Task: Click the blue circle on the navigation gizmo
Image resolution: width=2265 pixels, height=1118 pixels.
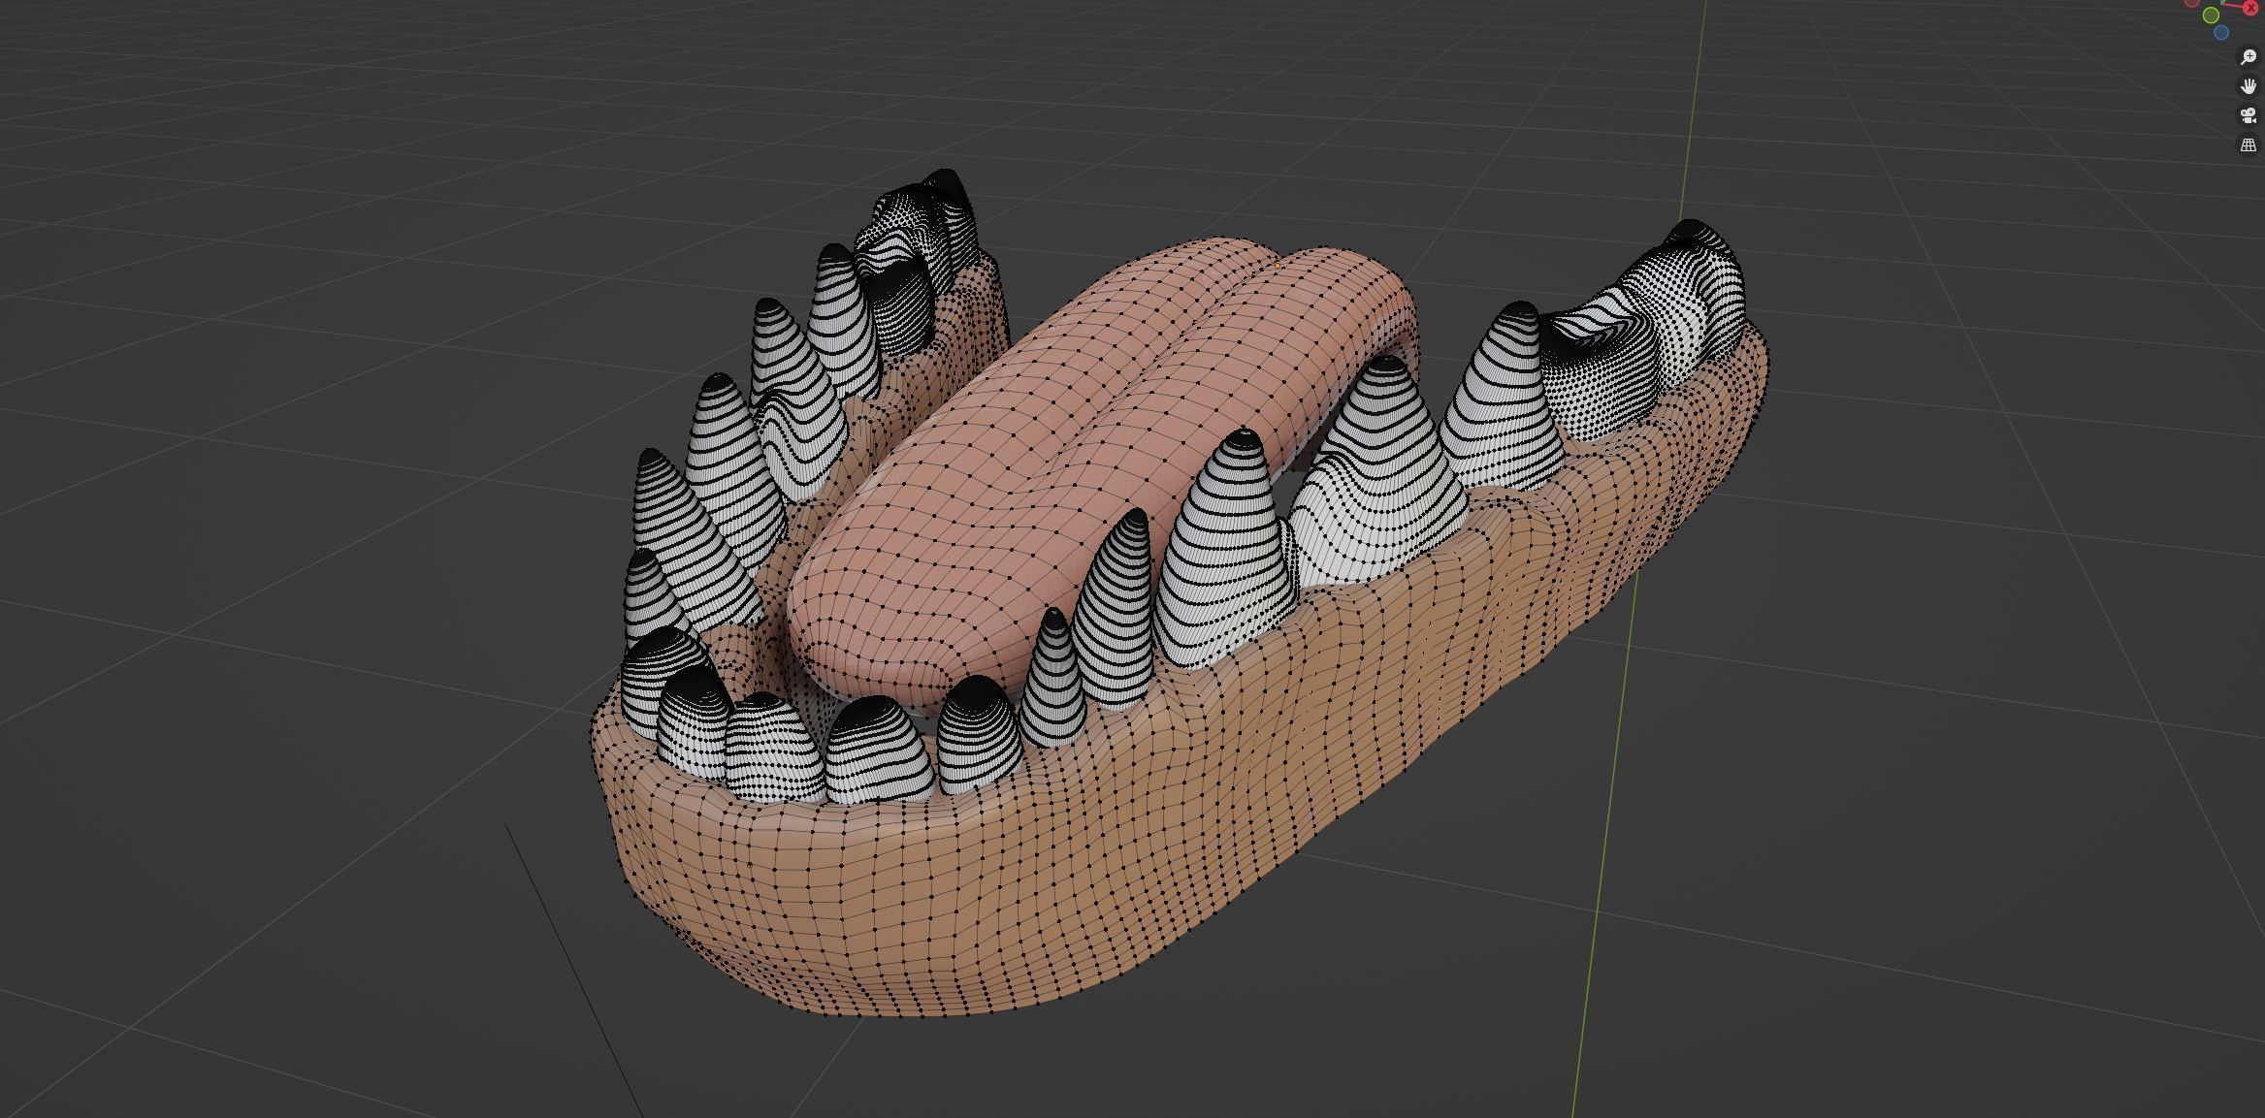Action: (x=2221, y=33)
